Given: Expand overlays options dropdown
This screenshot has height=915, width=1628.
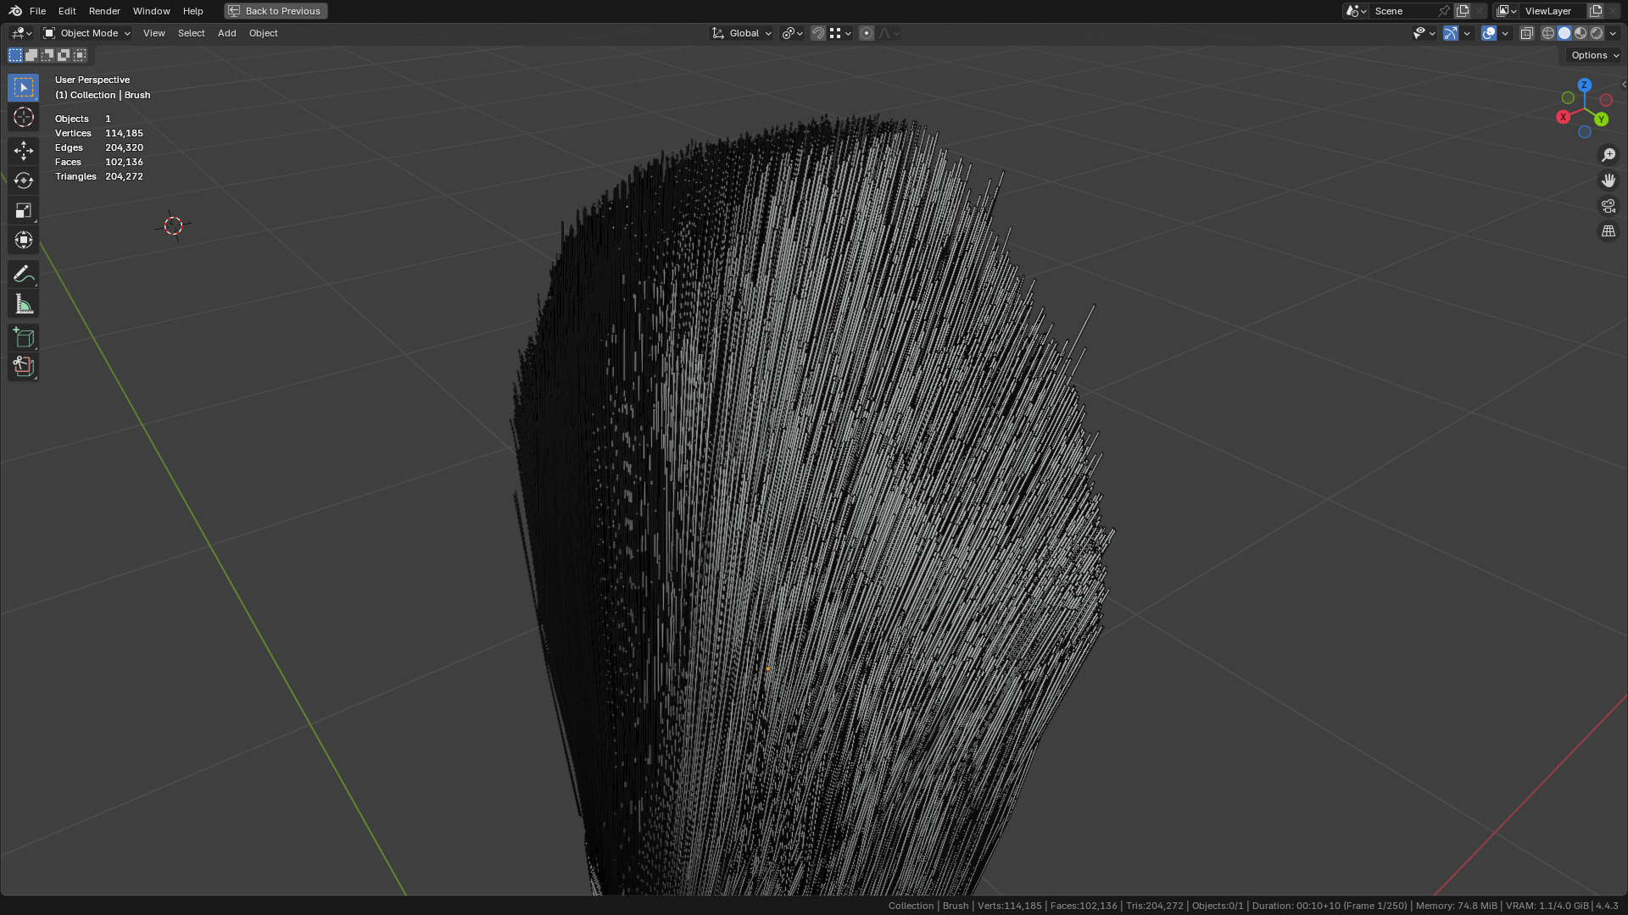Looking at the screenshot, I should [1505, 33].
